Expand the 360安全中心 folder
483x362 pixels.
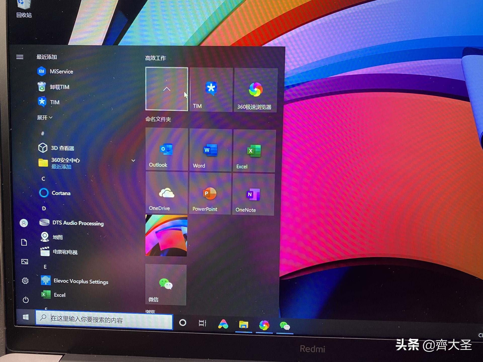pos(133,160)
